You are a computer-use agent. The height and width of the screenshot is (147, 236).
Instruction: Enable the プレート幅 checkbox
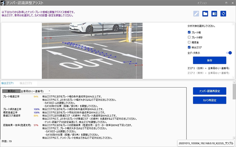(x=189, y=32)
